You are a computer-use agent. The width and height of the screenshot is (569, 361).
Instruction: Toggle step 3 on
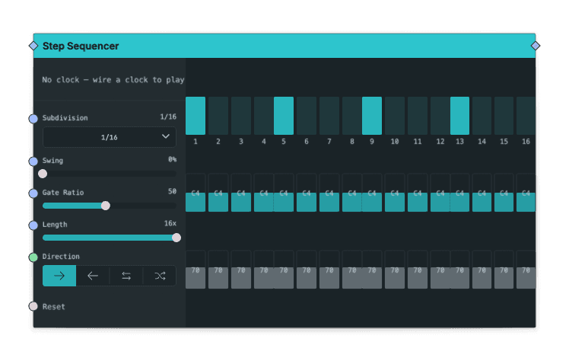point(241,116)
